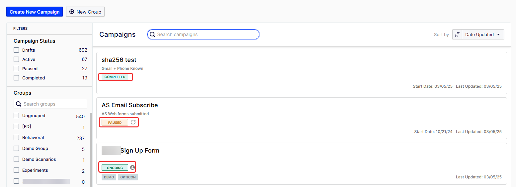Viewport: 516px width, 187px height.
Task: Click the magnifier icon in Search campaigns
Action: pos(152,34)
